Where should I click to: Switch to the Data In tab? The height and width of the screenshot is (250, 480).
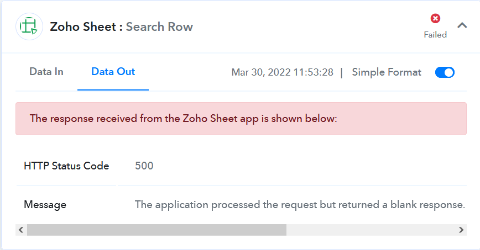46,72
